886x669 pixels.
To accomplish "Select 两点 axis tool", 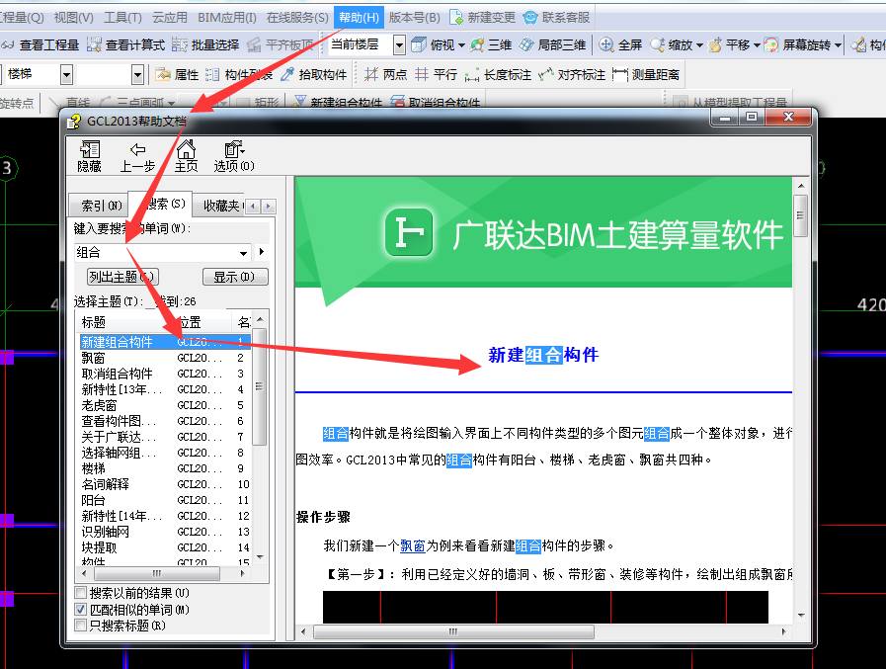I will pyautogui.click(x=386, y=74).
